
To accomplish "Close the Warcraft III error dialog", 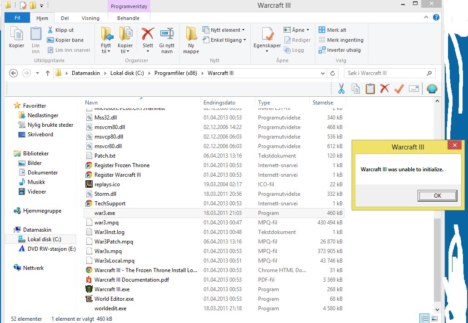I will click(454, 145).
